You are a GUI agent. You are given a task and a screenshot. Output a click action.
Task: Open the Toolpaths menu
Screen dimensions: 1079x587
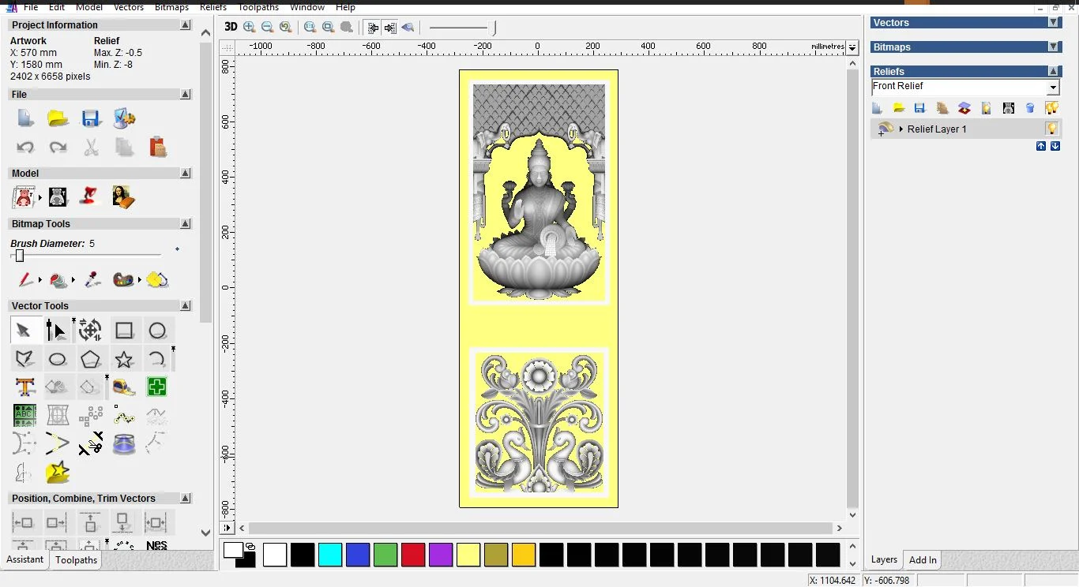(x=258, y=7)
